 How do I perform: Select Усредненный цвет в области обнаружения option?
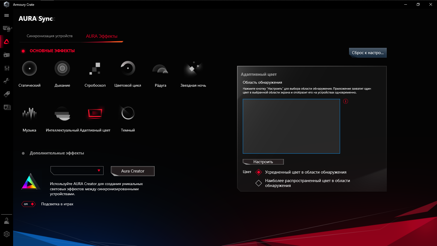click(259, 172)
